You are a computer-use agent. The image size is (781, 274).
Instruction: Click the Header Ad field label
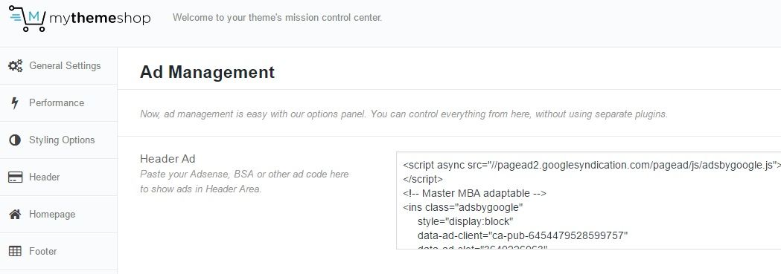168,159
